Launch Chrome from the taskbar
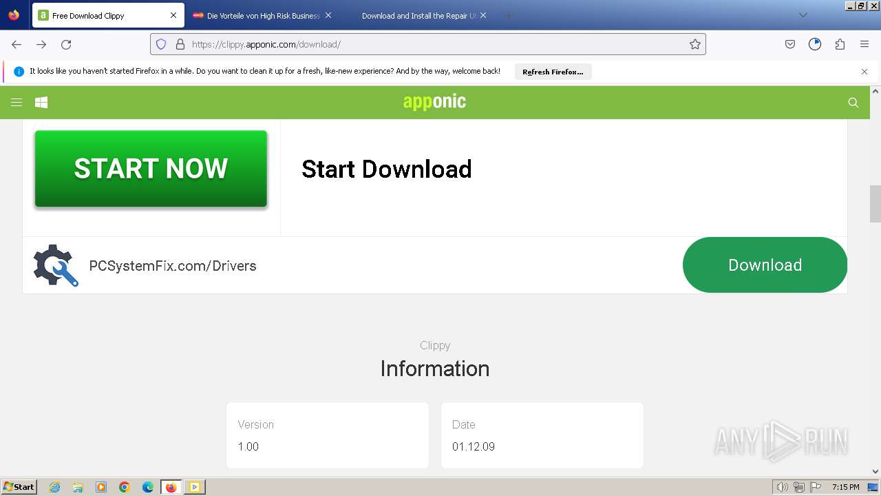Viewport: 881px width, 496px height. point(125,487)
